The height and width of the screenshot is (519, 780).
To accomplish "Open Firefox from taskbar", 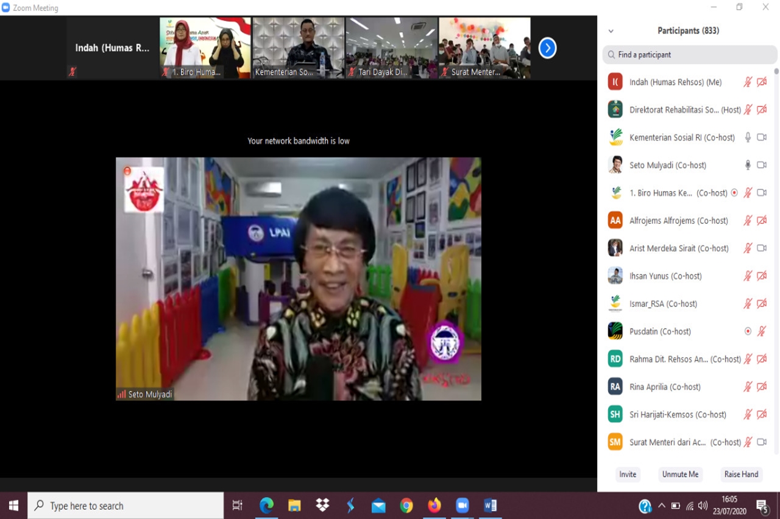I will (434, 506).
